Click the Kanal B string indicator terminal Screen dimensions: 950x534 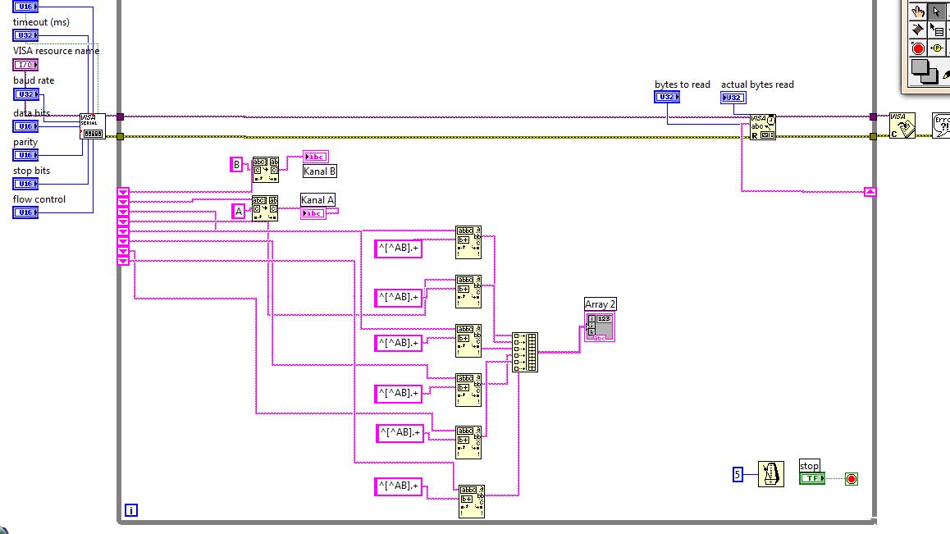[316, 157]
